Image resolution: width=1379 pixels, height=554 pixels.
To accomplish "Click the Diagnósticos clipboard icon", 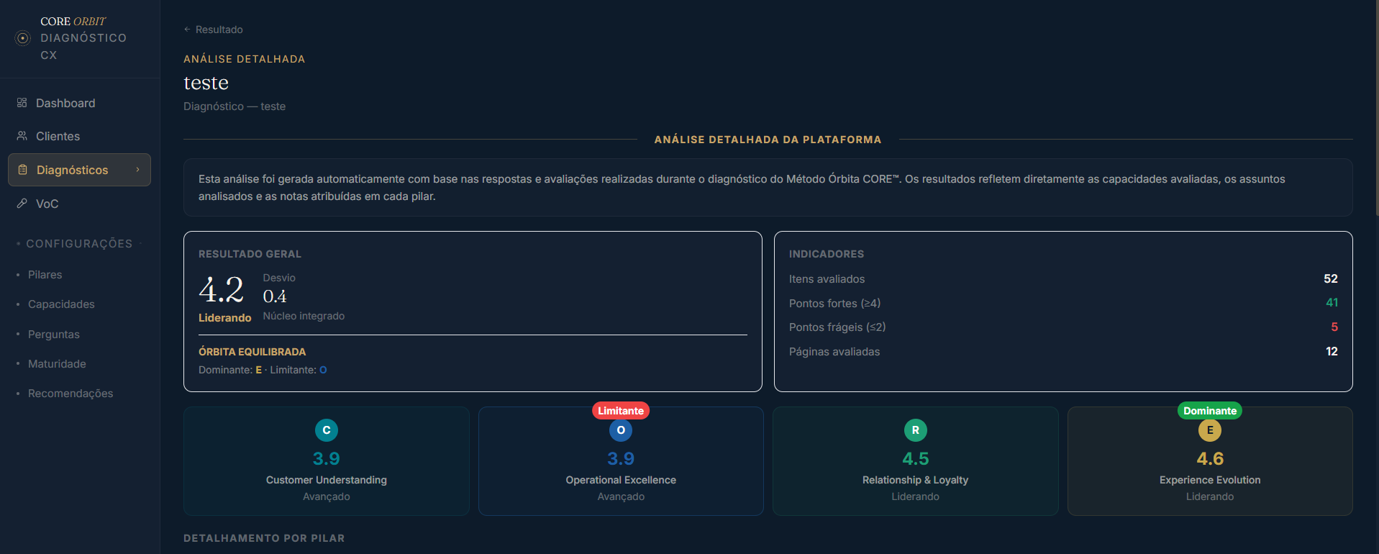I will (22, 170).
